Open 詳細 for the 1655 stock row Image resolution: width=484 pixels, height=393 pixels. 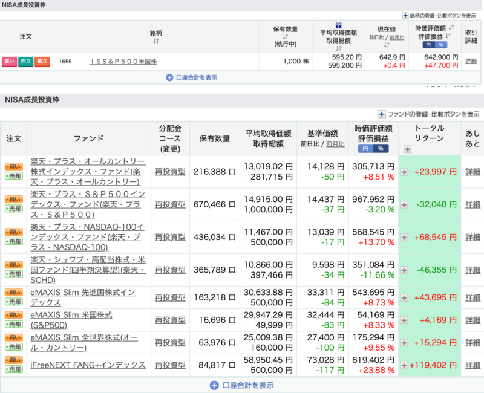tap(471, 62)
